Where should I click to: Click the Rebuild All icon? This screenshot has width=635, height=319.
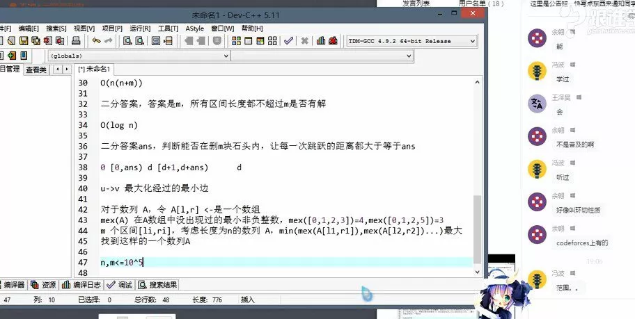click(272, 41)
